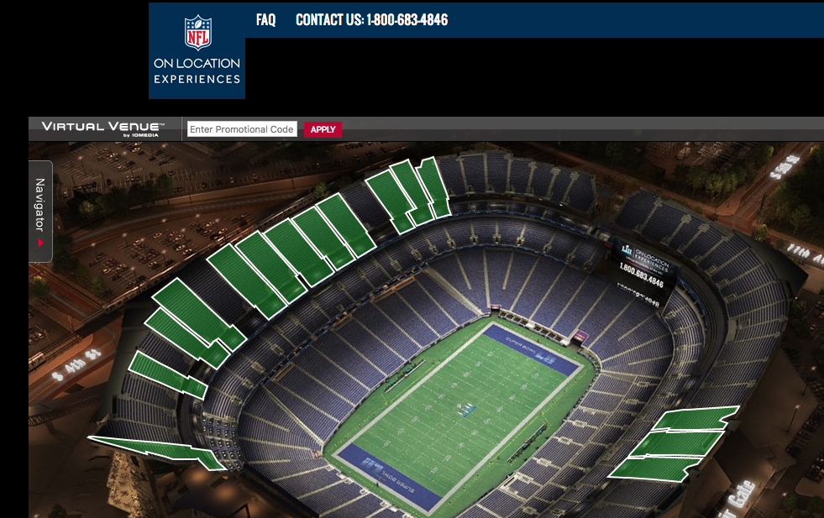Click the stadium scoreboard showing 1.800.683.4846

643,270
